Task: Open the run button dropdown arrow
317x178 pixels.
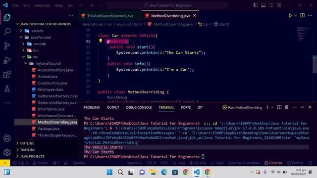Action: tap(296, 15)
